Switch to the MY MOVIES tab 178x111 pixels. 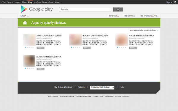coord(130,16)
